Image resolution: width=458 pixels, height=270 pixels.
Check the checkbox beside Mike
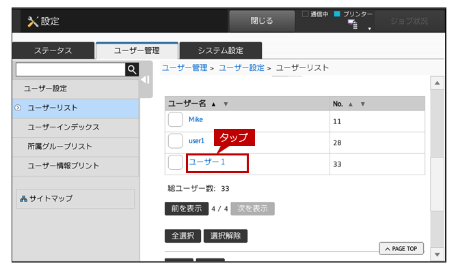tap(176, 119)
